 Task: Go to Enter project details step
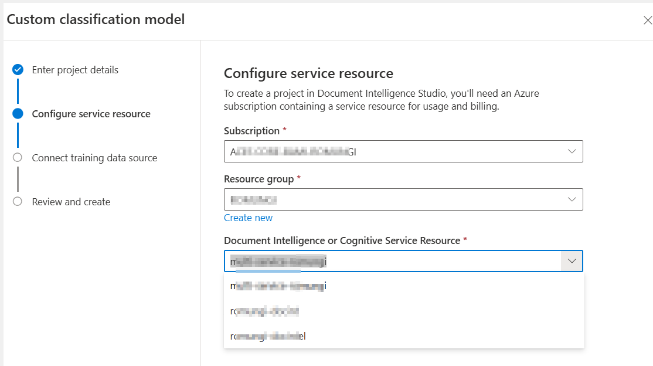pos(75,70)
